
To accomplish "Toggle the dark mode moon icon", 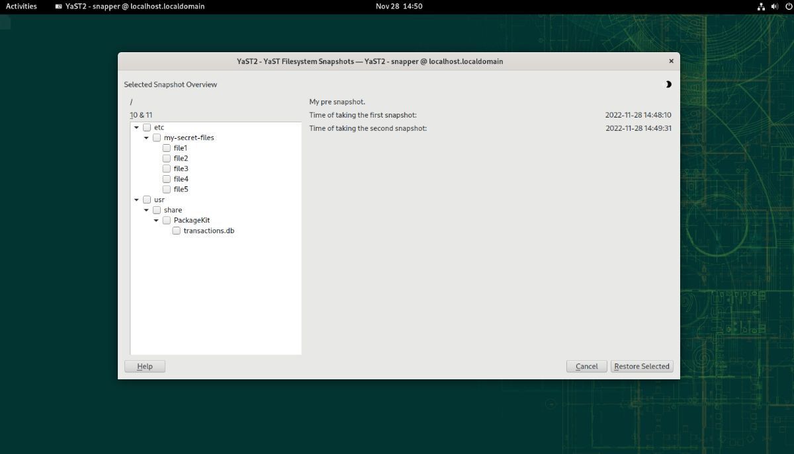I will click(668, 85).
